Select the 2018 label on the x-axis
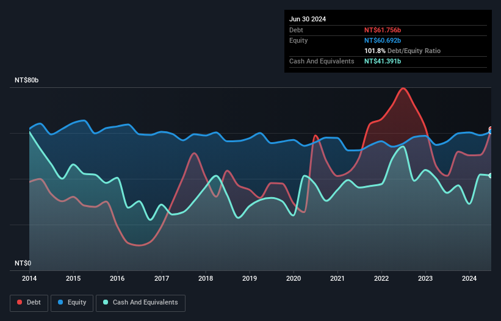Image resolution: width=501 pixels, height=321 pixels. pos(206,278)
